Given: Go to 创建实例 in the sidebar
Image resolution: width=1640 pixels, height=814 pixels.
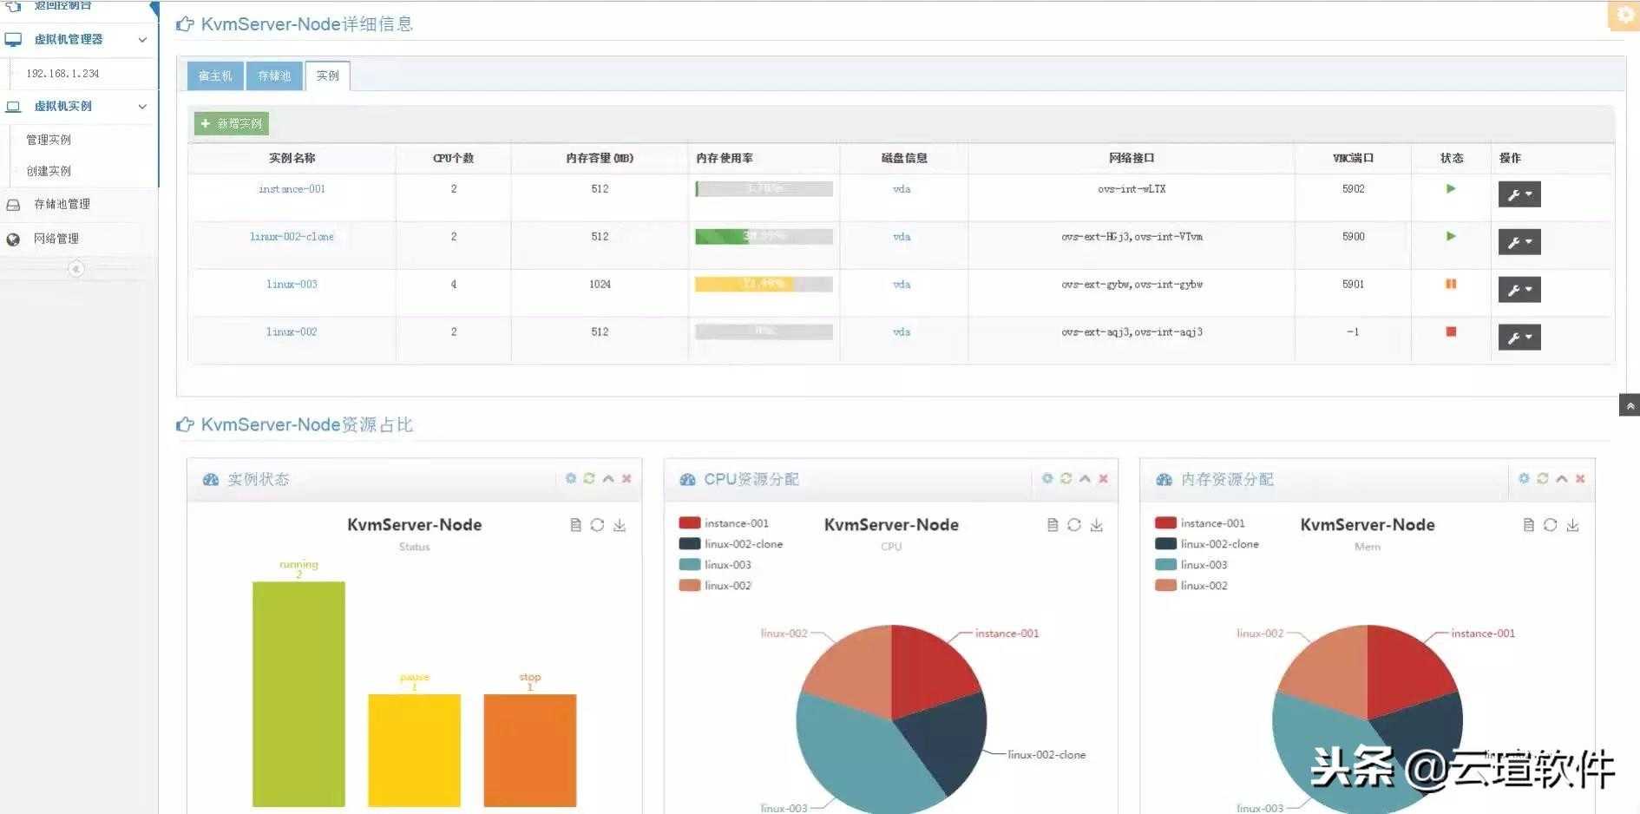Looking at the screenshot, I should click(x=49, y=171).
